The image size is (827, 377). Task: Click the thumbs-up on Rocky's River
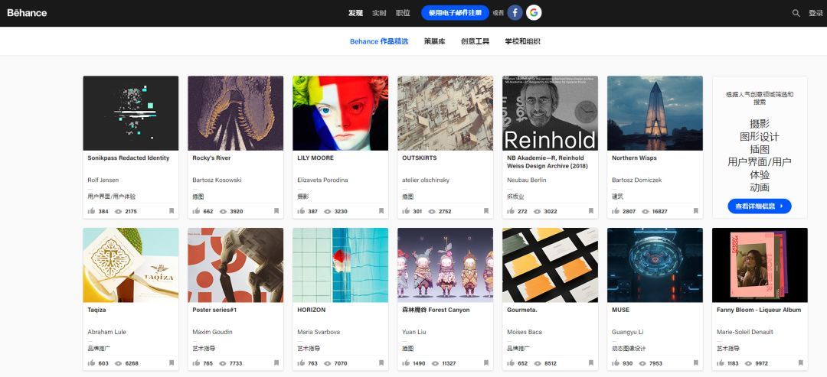[196, 211]
